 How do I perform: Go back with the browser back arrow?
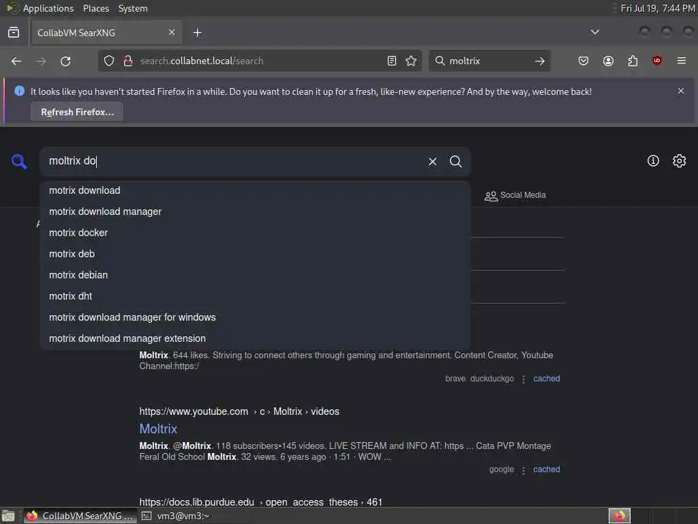pyautogui.click(x=16, y=61)
